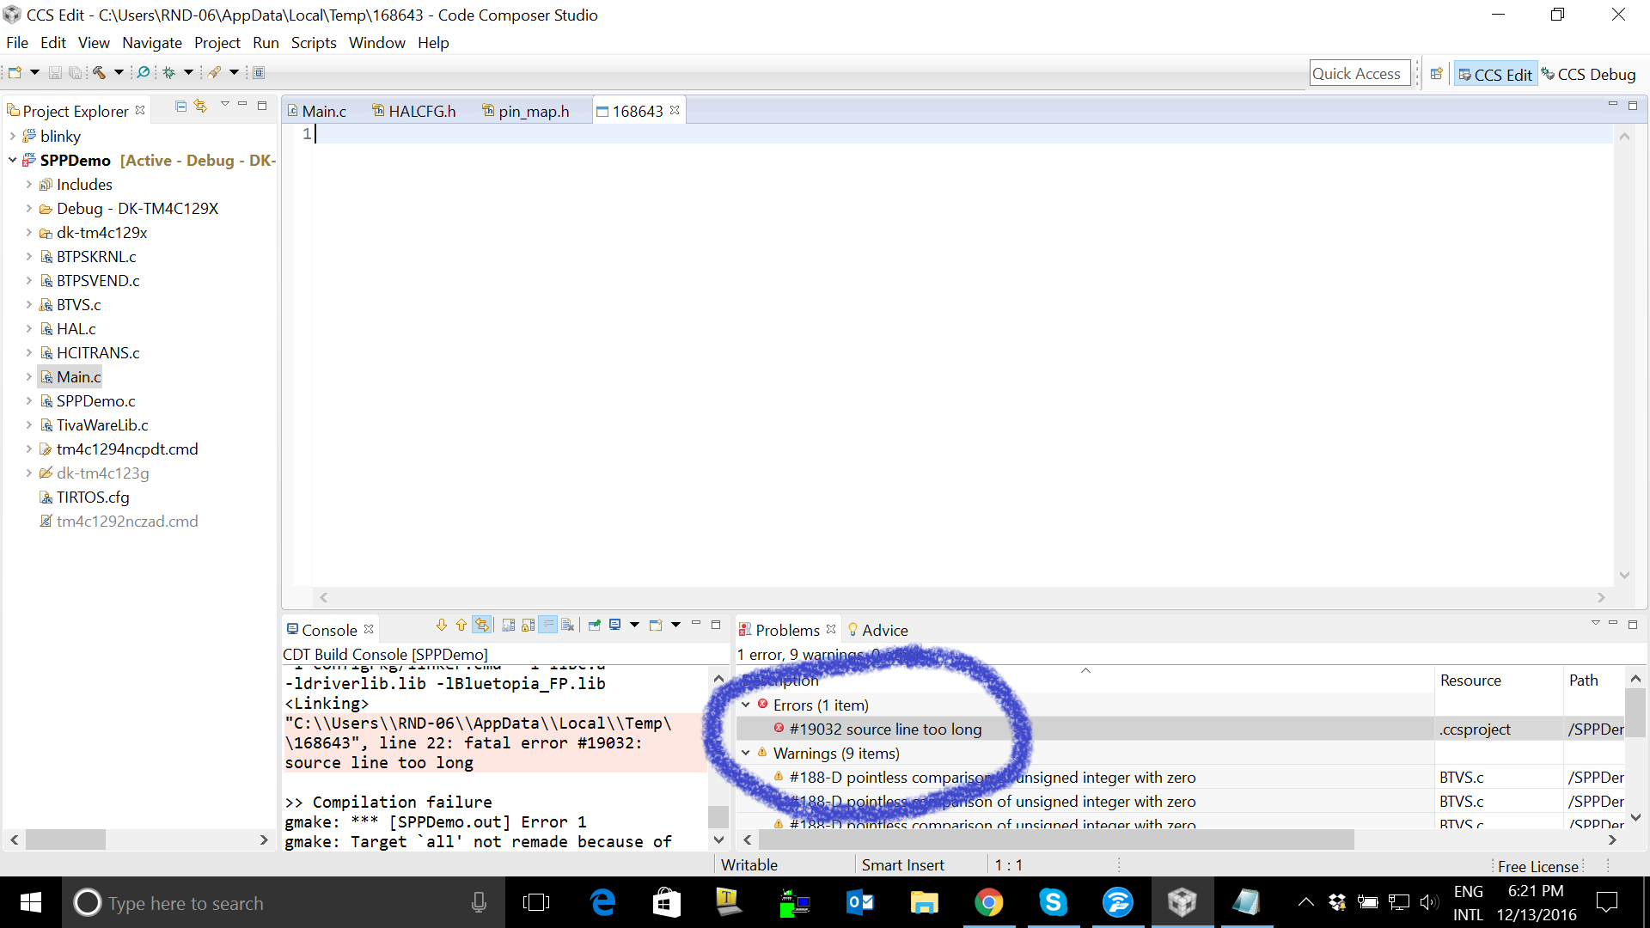Viewport: 1650px width, 928px height.
Task: Collapse all in Project Explorer
Action: pos(180,106)
